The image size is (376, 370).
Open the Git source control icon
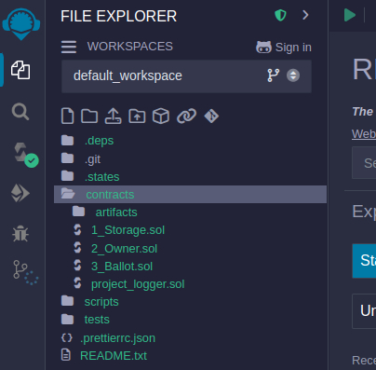click(x=25, y=272)
